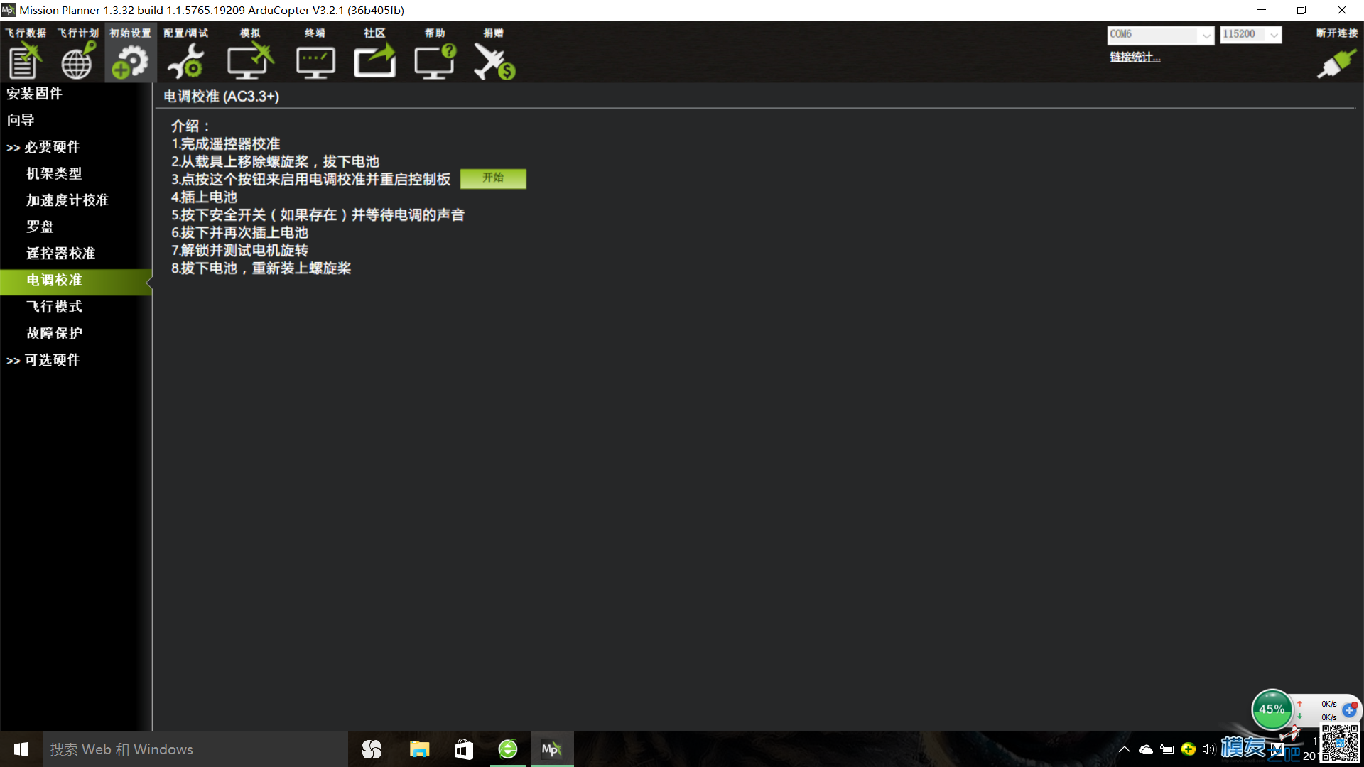Select 机架类型 frame type item

tap(54, 173)
